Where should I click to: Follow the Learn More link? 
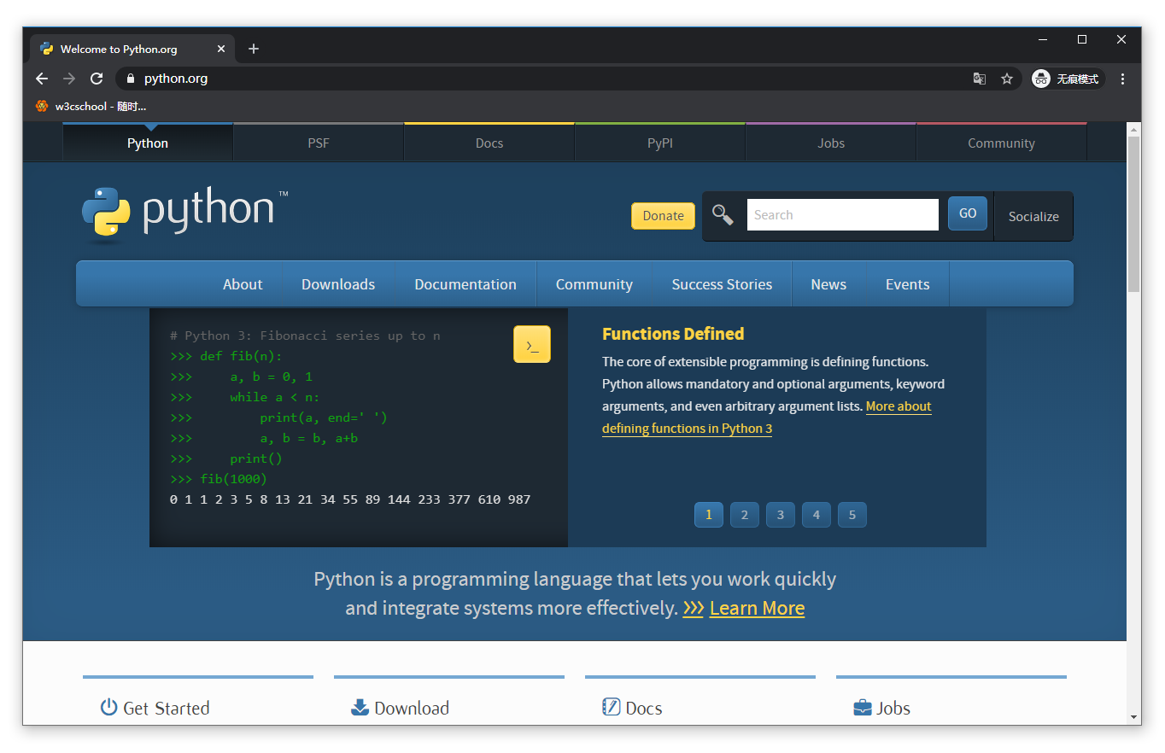757,608
